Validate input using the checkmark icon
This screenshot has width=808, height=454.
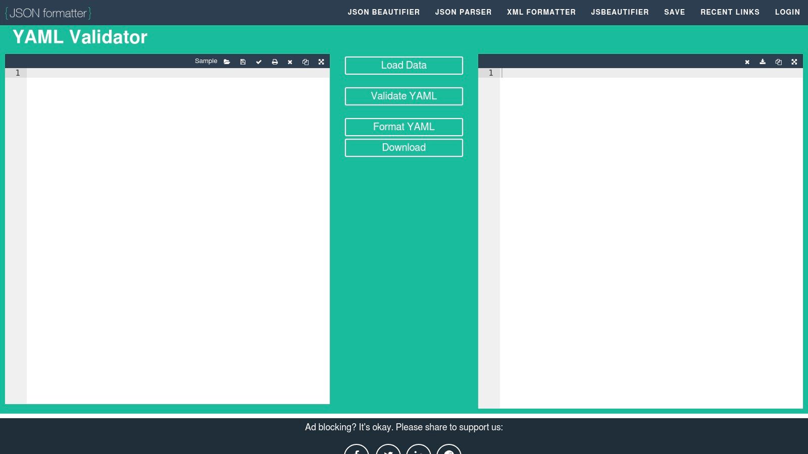click(259, 62)
